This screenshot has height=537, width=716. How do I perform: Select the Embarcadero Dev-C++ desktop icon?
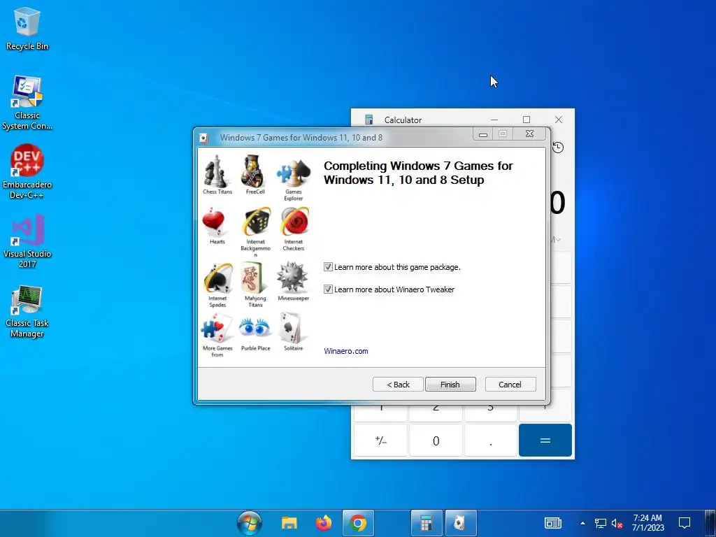click(27, 172)
